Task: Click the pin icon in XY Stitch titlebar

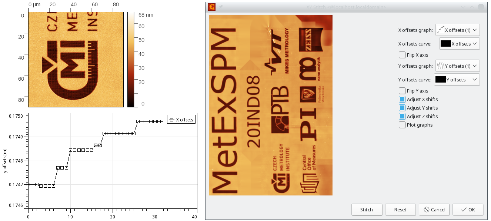Action: [x=221, y=7]
